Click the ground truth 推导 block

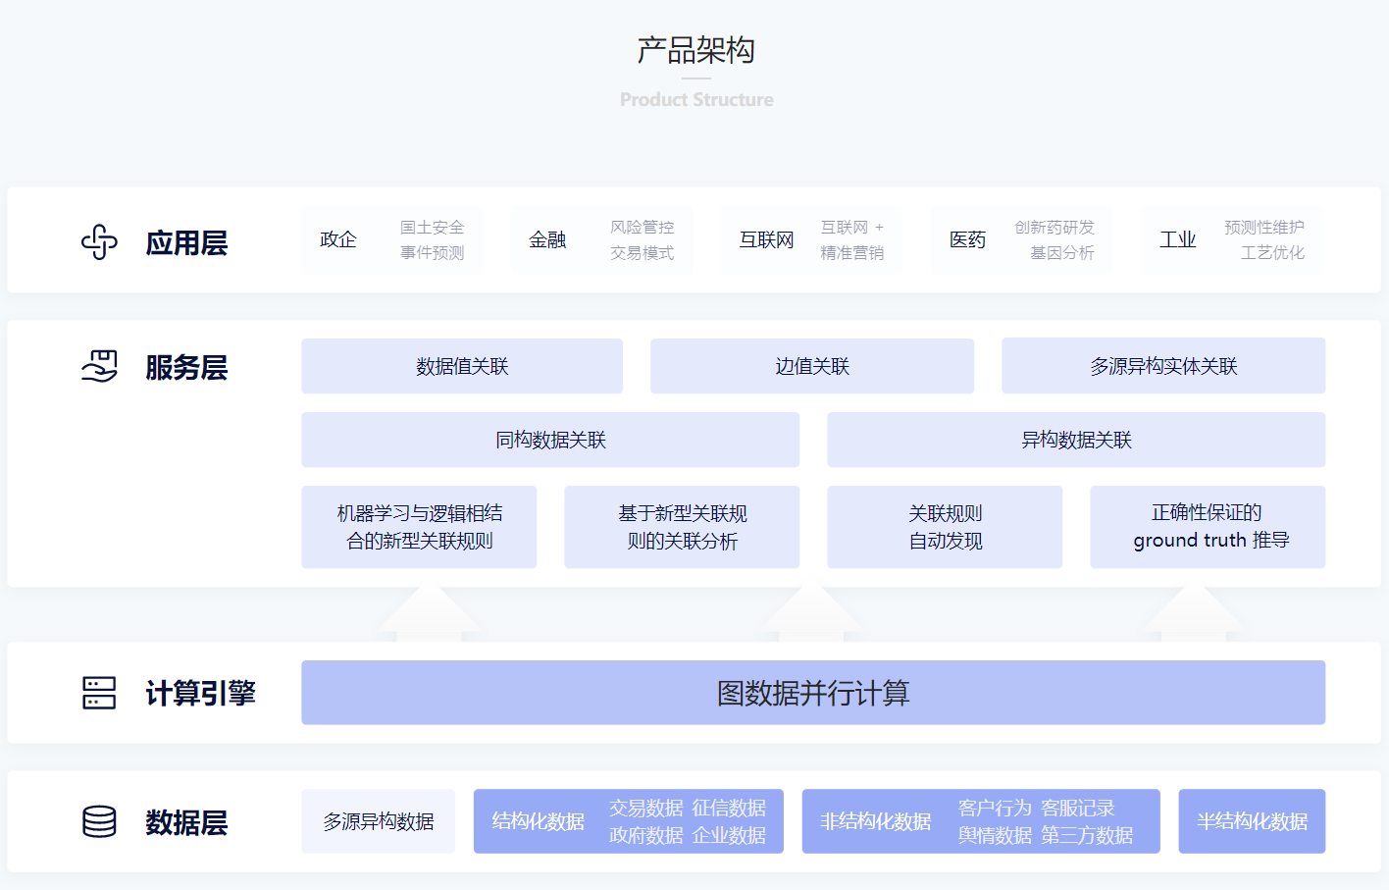1208,527
